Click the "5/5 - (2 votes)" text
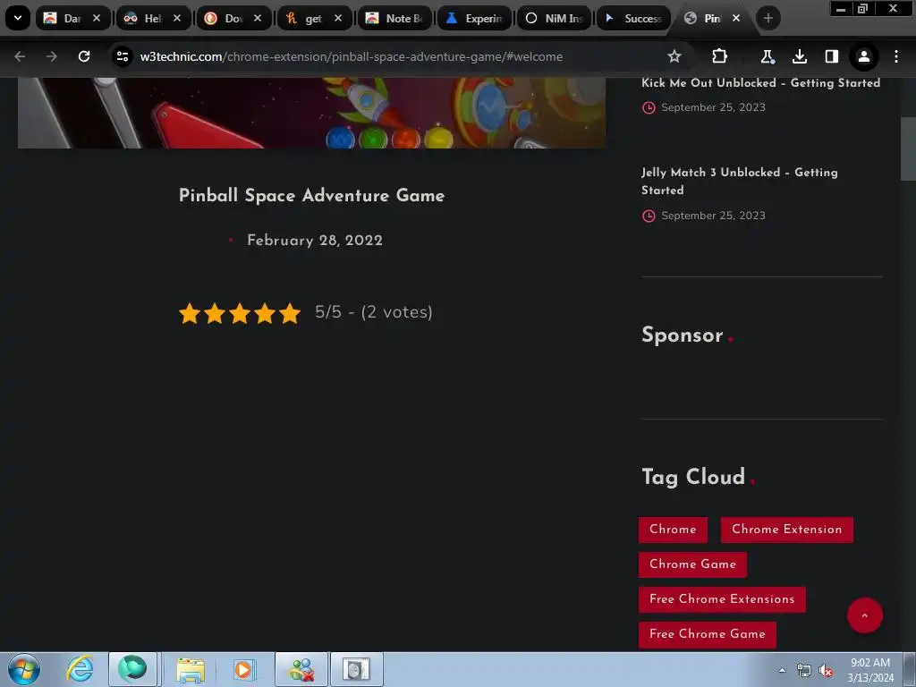 tap(374, 312)
